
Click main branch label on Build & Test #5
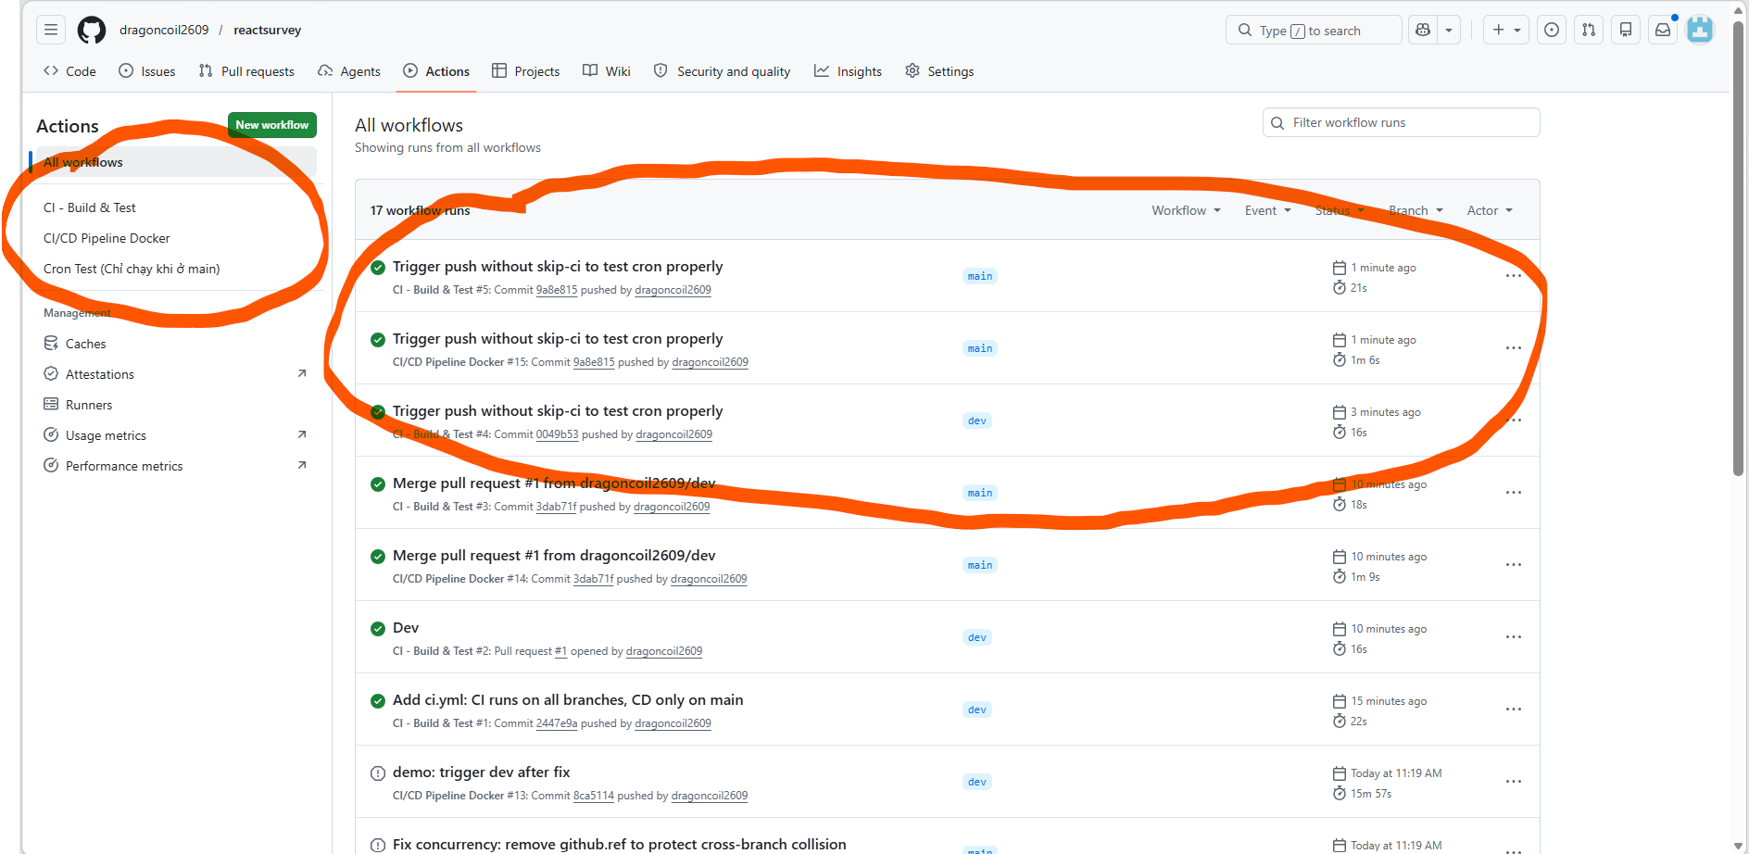(980, 276)
